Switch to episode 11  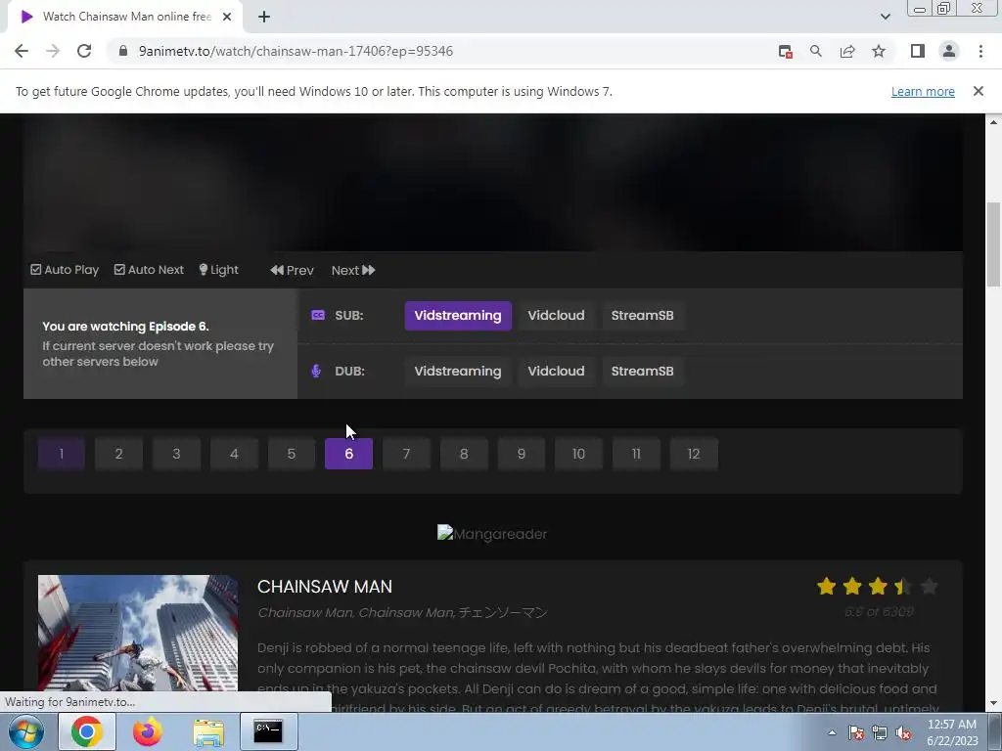click(636, 454)
